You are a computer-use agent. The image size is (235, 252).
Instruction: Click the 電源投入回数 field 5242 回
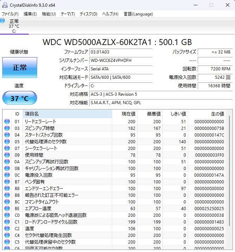[x=215, y=77]
